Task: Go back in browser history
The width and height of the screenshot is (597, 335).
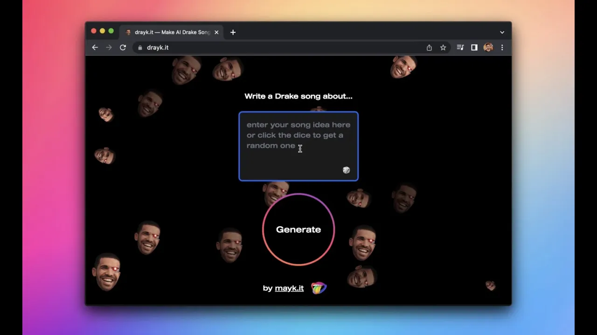Action: pyautogui.click(x=95, y=47)
